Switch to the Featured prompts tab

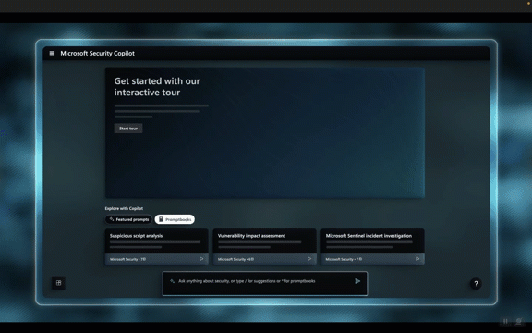coord(128,219)
